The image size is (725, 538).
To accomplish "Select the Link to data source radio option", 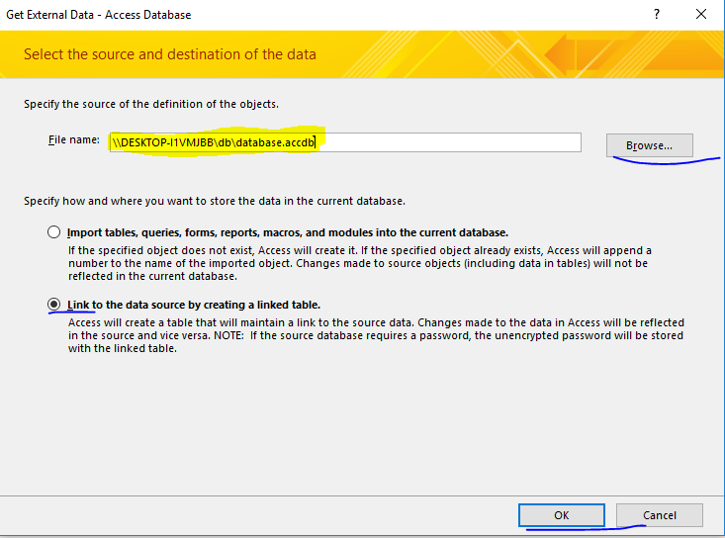I will 54,305.
